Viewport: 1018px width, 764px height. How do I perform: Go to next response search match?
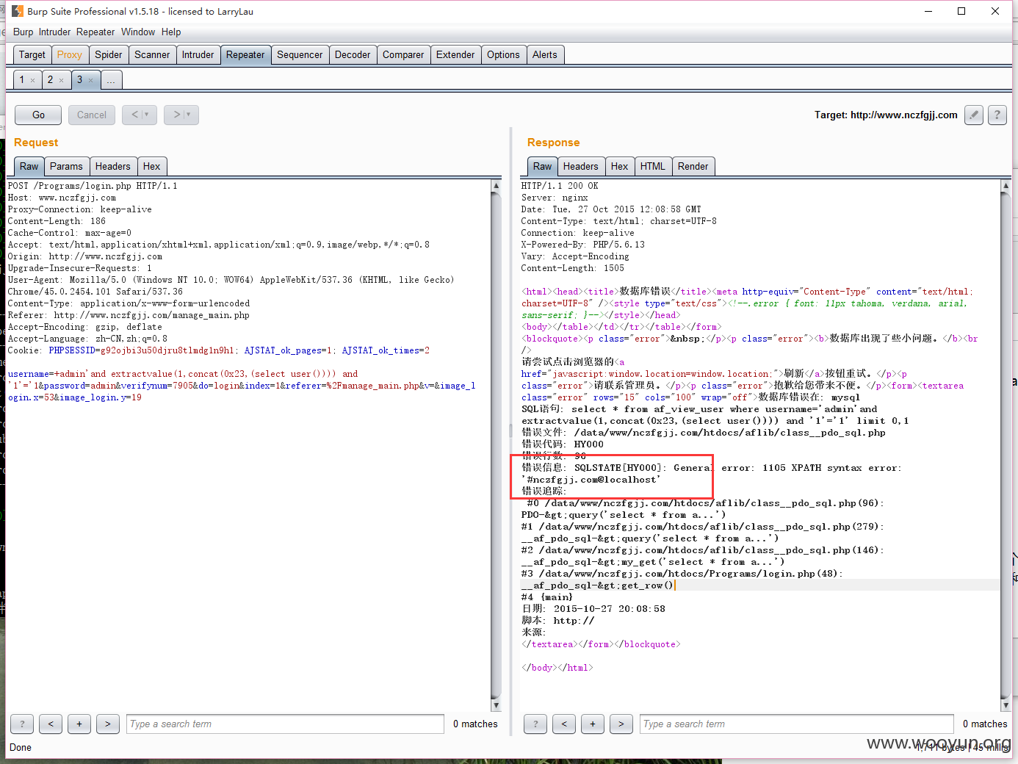(621, 724)
